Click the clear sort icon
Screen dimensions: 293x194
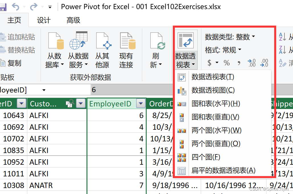click(282, 63)
